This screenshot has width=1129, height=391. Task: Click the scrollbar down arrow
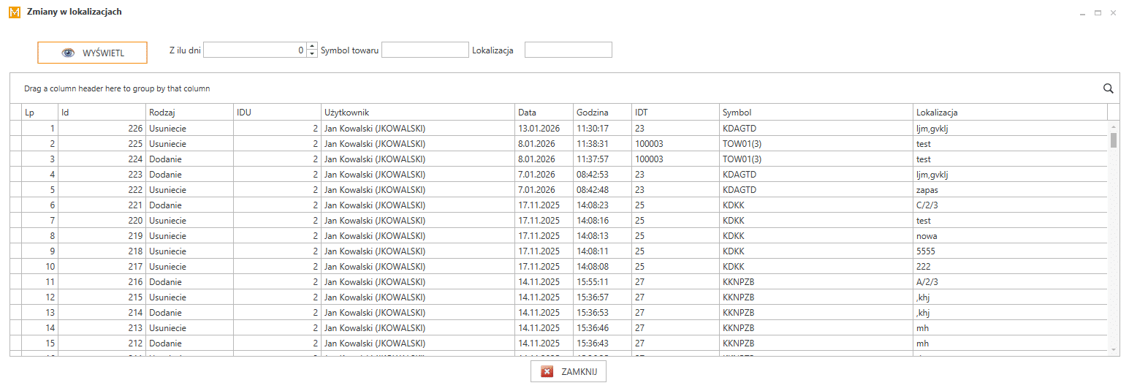click(1114, 351)
